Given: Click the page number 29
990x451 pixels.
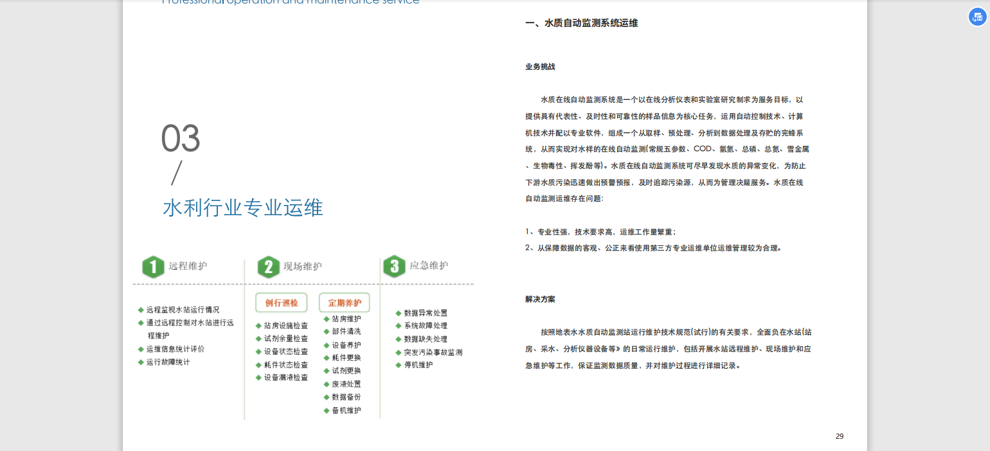Looking at the screenshot, I should [839, 436].
